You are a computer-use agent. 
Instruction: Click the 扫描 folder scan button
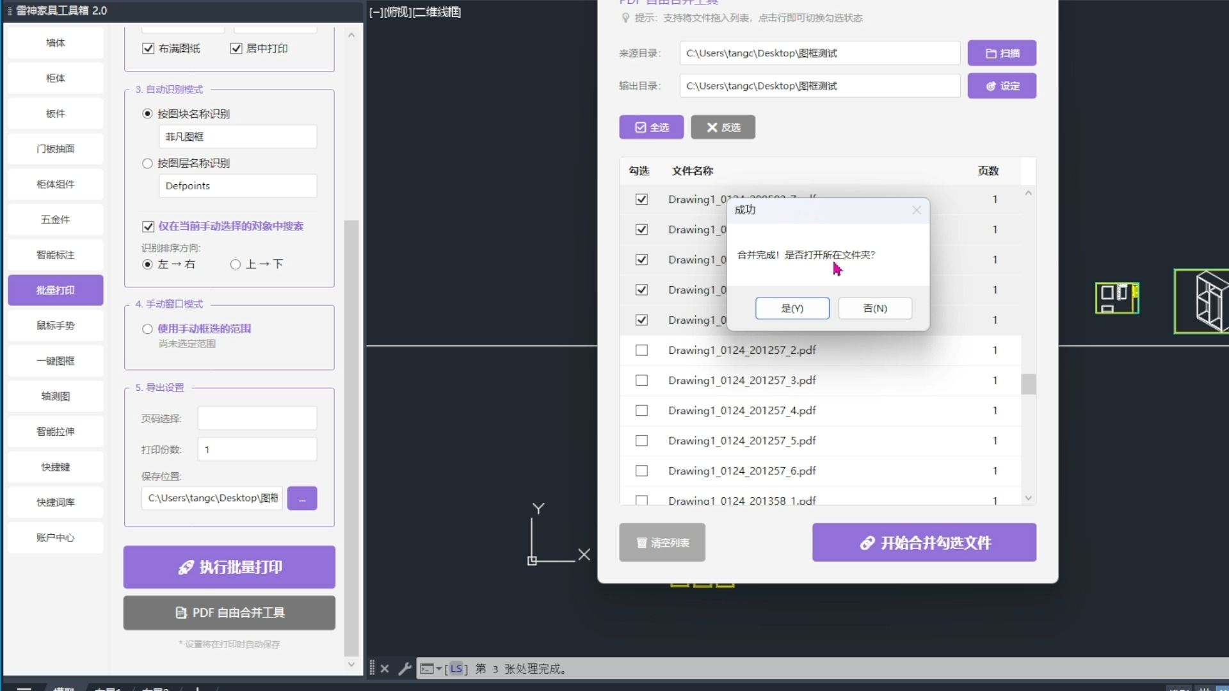click(1002, 53)
